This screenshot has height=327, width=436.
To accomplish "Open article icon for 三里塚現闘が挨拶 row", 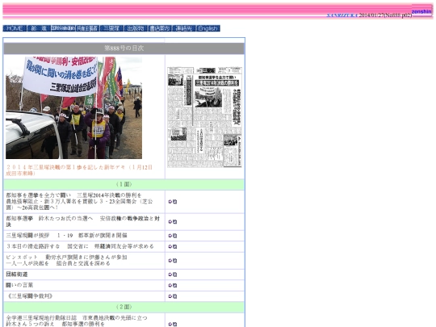I will click(x=173, y=236).
